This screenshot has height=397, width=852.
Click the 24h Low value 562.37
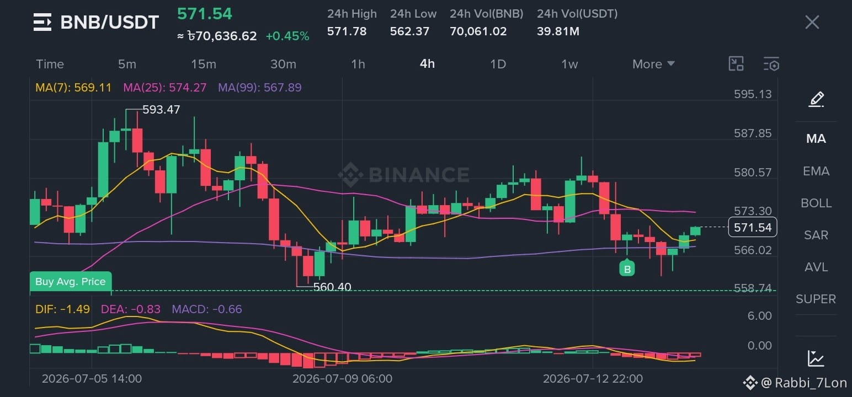coord(409,31)
